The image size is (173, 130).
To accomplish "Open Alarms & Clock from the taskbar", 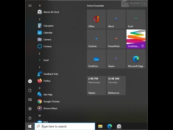I will (119, 126).
